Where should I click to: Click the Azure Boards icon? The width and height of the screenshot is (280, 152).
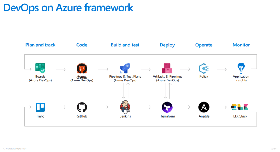[40, 68]
